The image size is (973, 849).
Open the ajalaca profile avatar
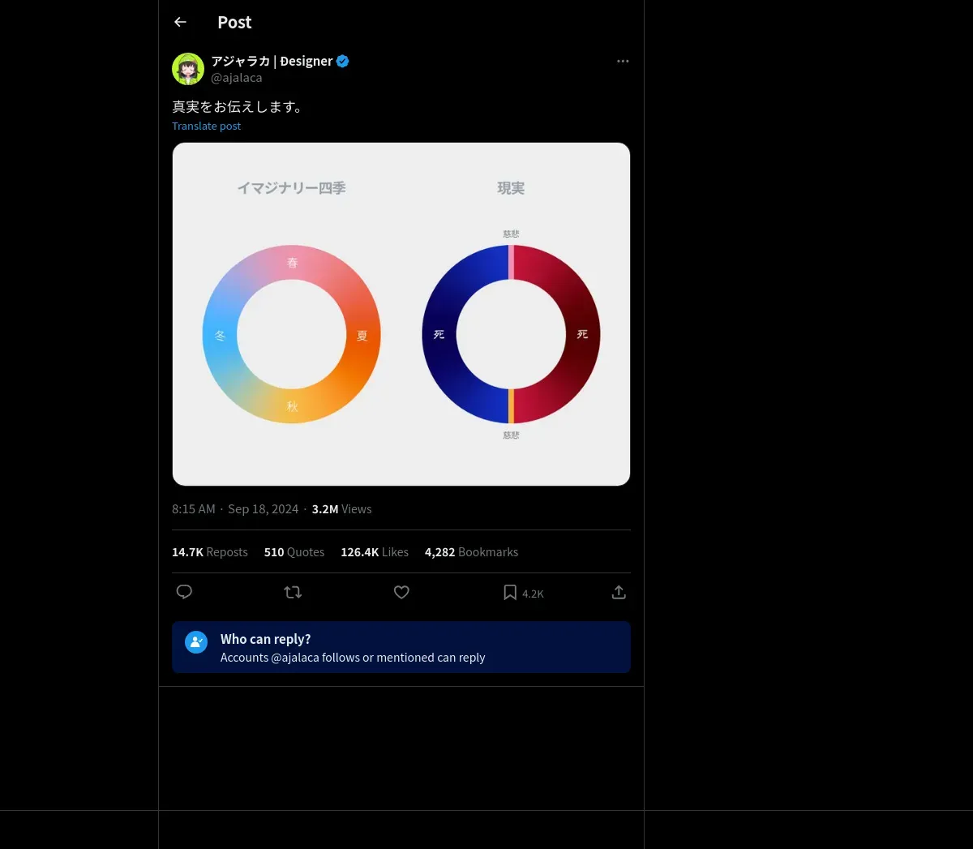188,69
